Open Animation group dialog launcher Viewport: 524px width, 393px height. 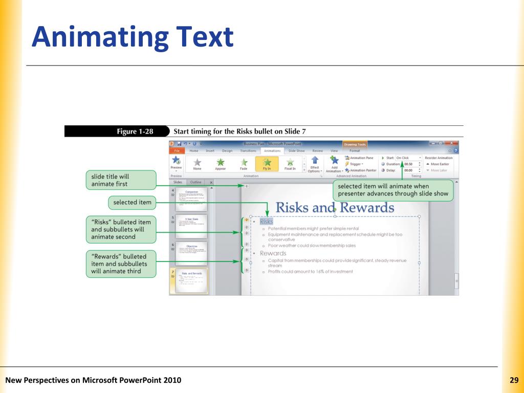321,176
